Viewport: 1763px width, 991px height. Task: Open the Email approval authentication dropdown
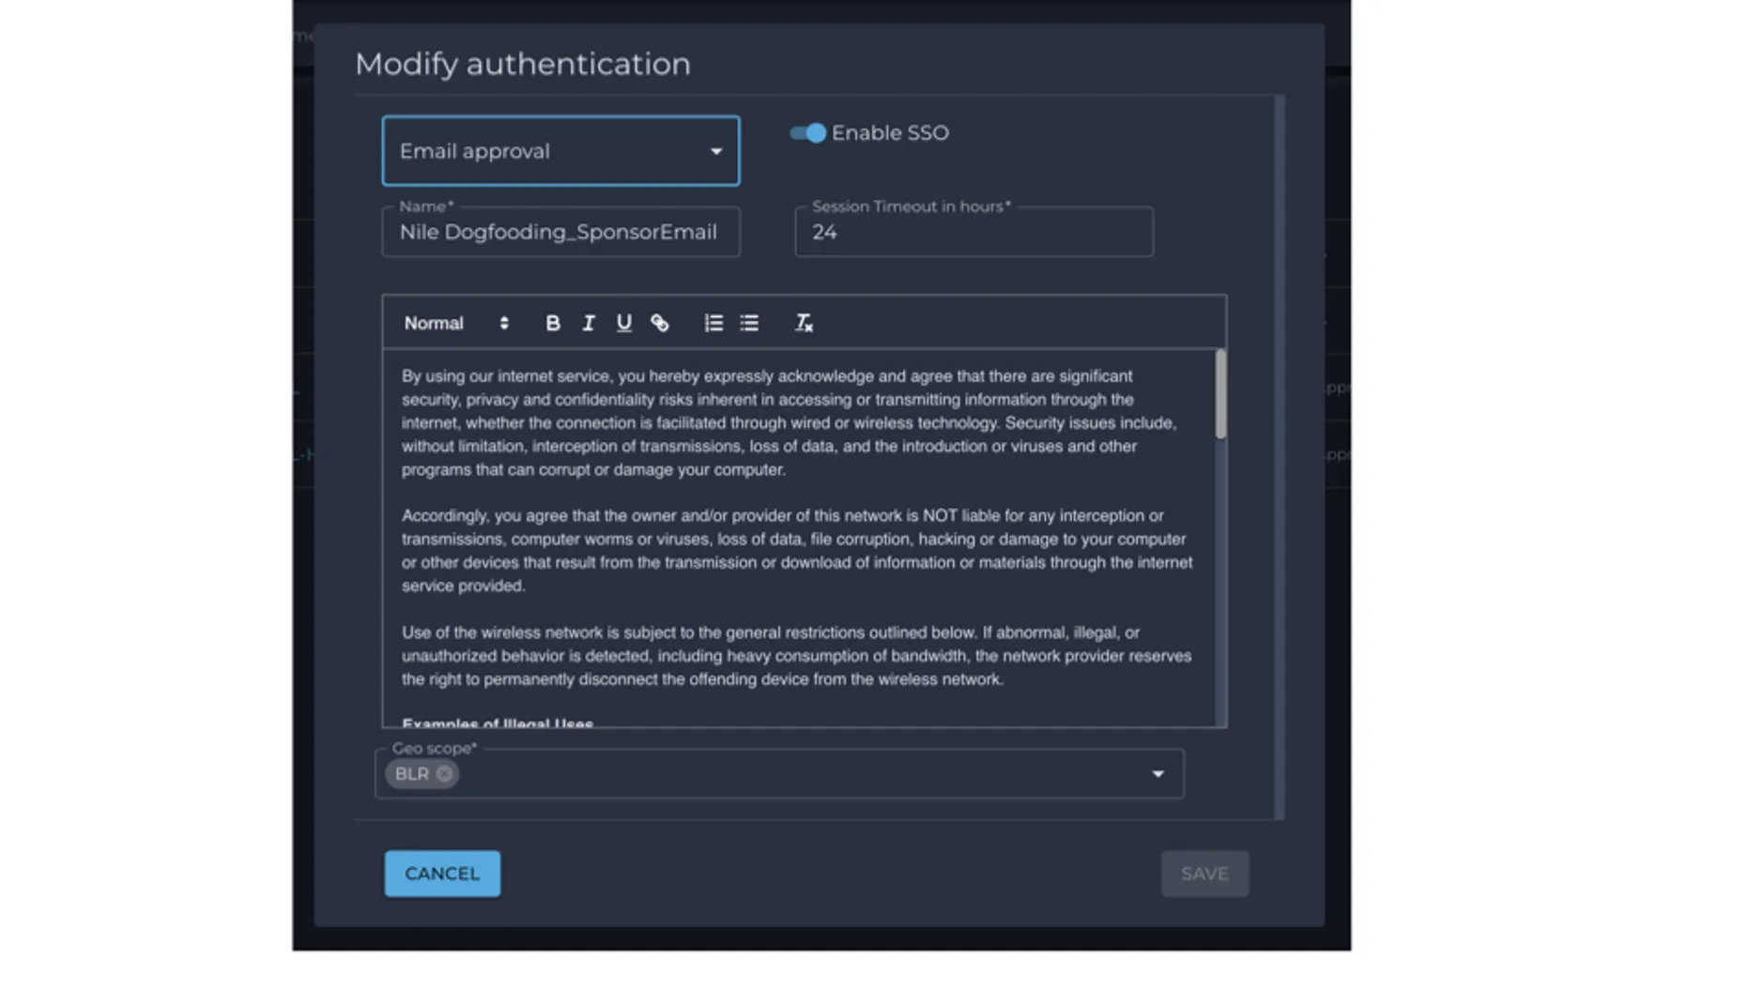click(x=560, y=151)
